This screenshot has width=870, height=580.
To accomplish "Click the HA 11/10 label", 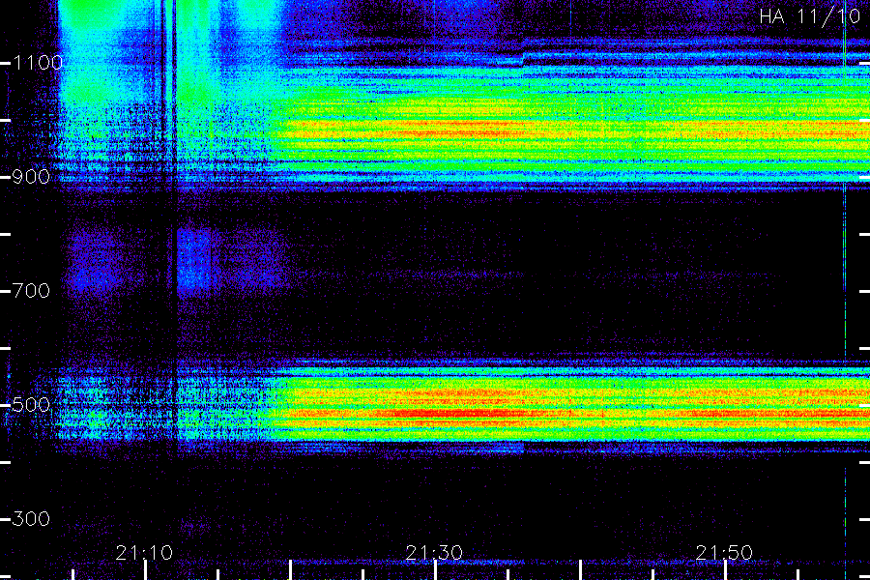I will (809, 16).
